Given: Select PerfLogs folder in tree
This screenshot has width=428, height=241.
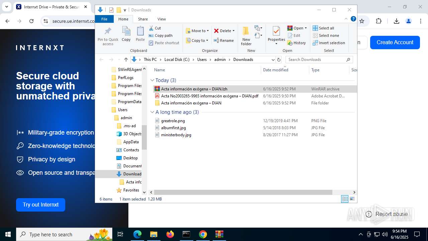Looking at the screenshot, I should [x=125, y=78].
